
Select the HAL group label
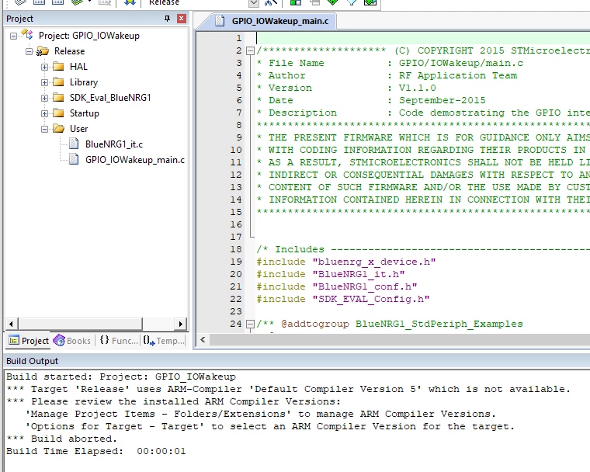78,67
